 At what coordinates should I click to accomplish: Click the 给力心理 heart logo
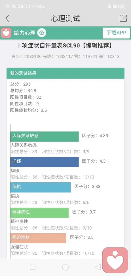pyautogui.click(x=6, y=33)
